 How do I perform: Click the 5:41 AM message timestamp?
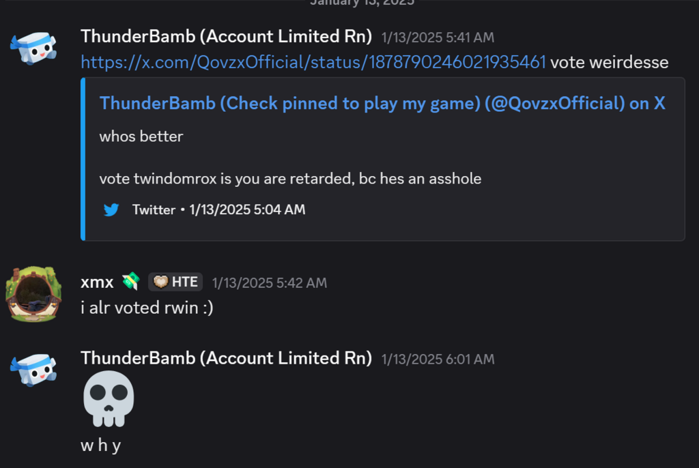[438, 38]
